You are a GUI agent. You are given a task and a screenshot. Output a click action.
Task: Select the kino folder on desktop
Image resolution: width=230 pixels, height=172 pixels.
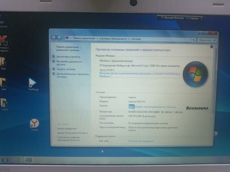coord(4,84)
